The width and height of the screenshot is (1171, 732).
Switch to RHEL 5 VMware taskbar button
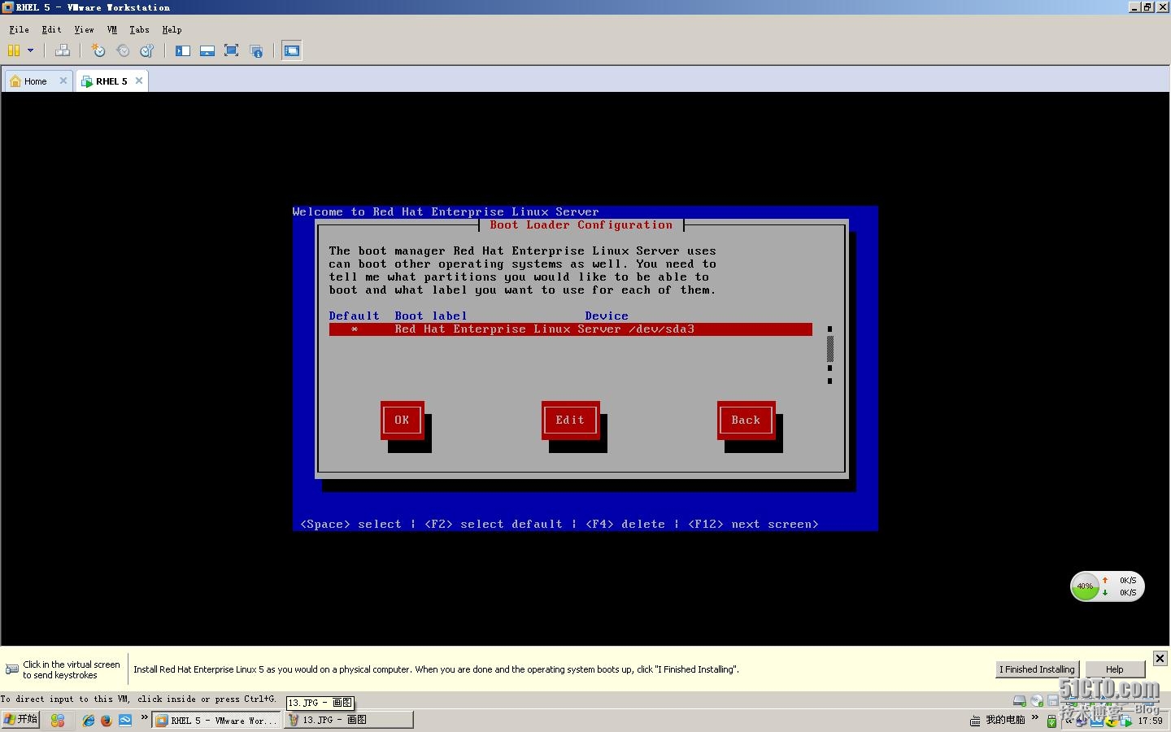(216, 720)
